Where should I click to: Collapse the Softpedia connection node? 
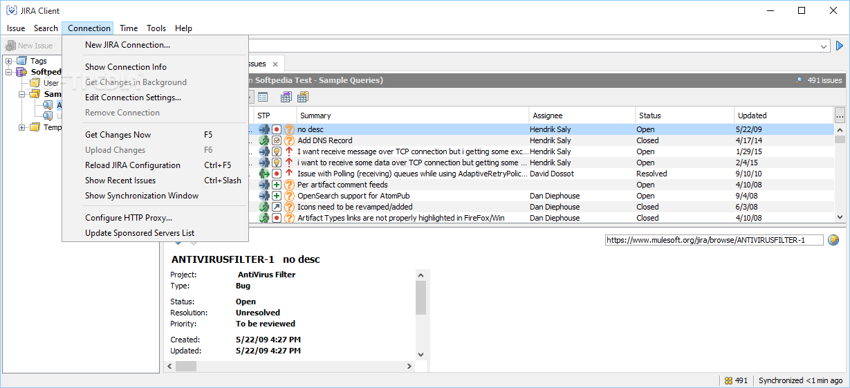(9, 72)
